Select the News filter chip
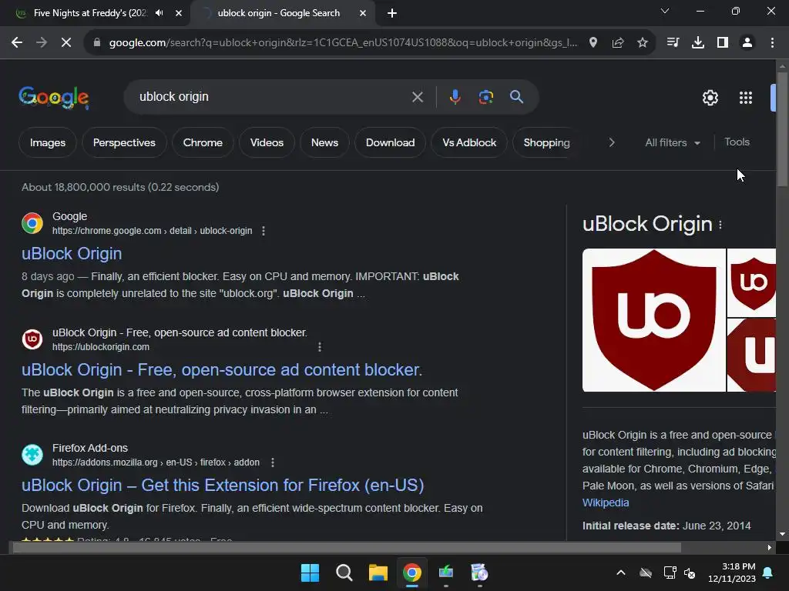Image resolution: width=789 pixels, height=591 pixels. click(x=324, y=142)
